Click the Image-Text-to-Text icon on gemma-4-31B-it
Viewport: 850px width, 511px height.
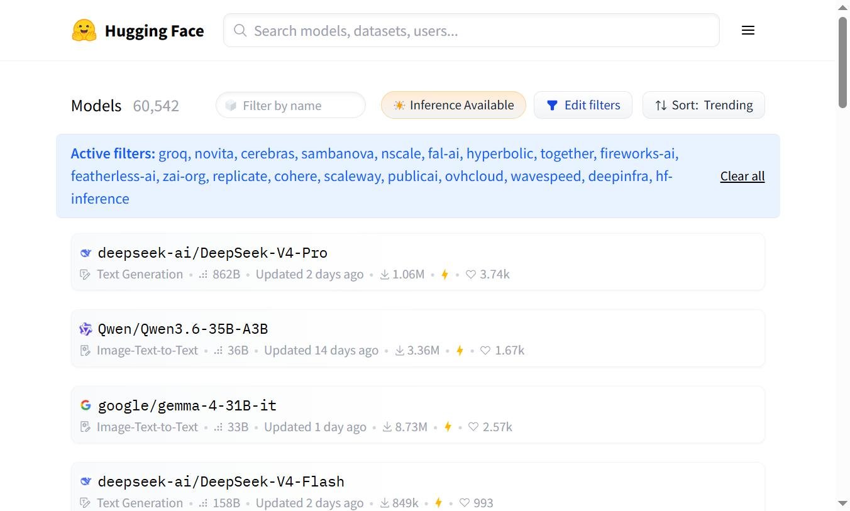click(86, 427)
